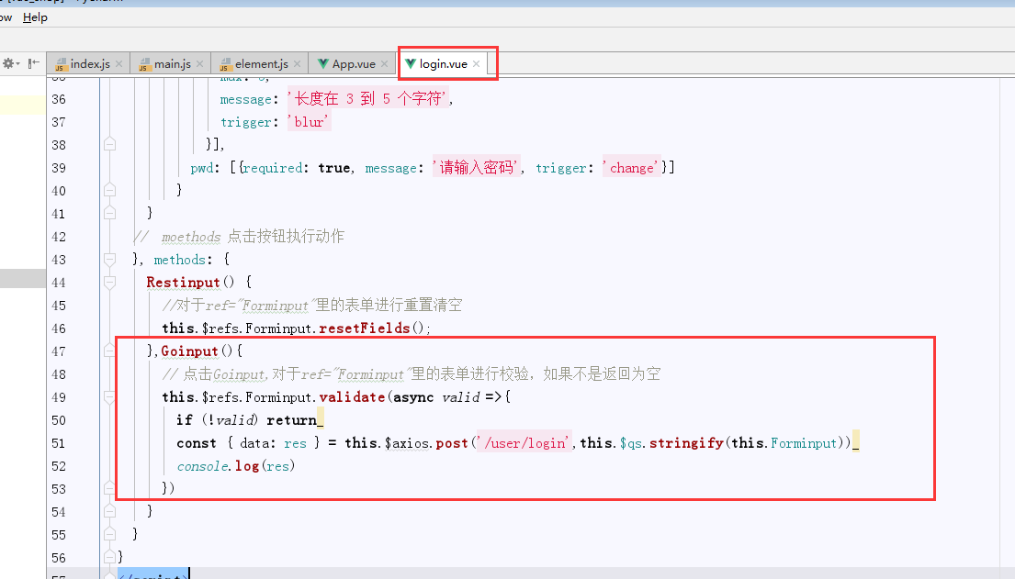The image size is (1015, 579).
Task: Switch to the App.vue tab
Action: pos(354,64)
